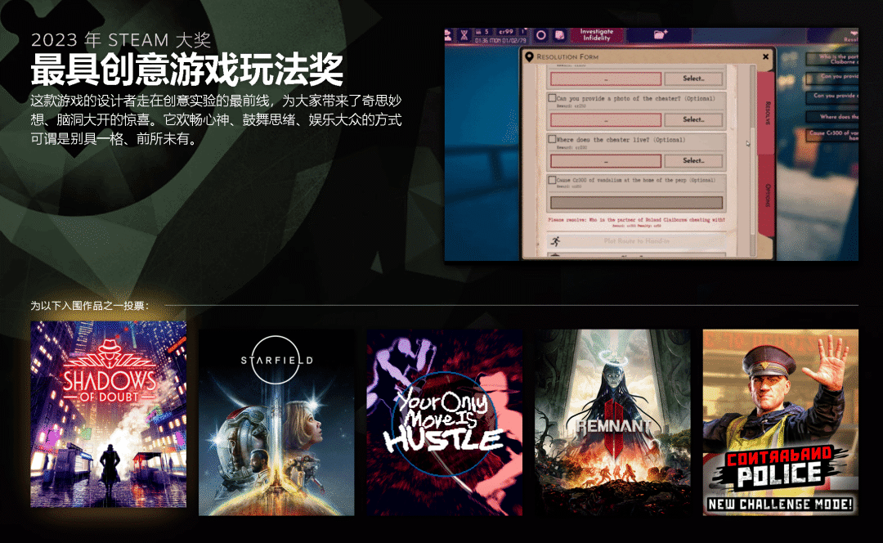Open the Investigate Infidelity case tab
This screenshot has width=883, height=543.
tap(596, 35)
